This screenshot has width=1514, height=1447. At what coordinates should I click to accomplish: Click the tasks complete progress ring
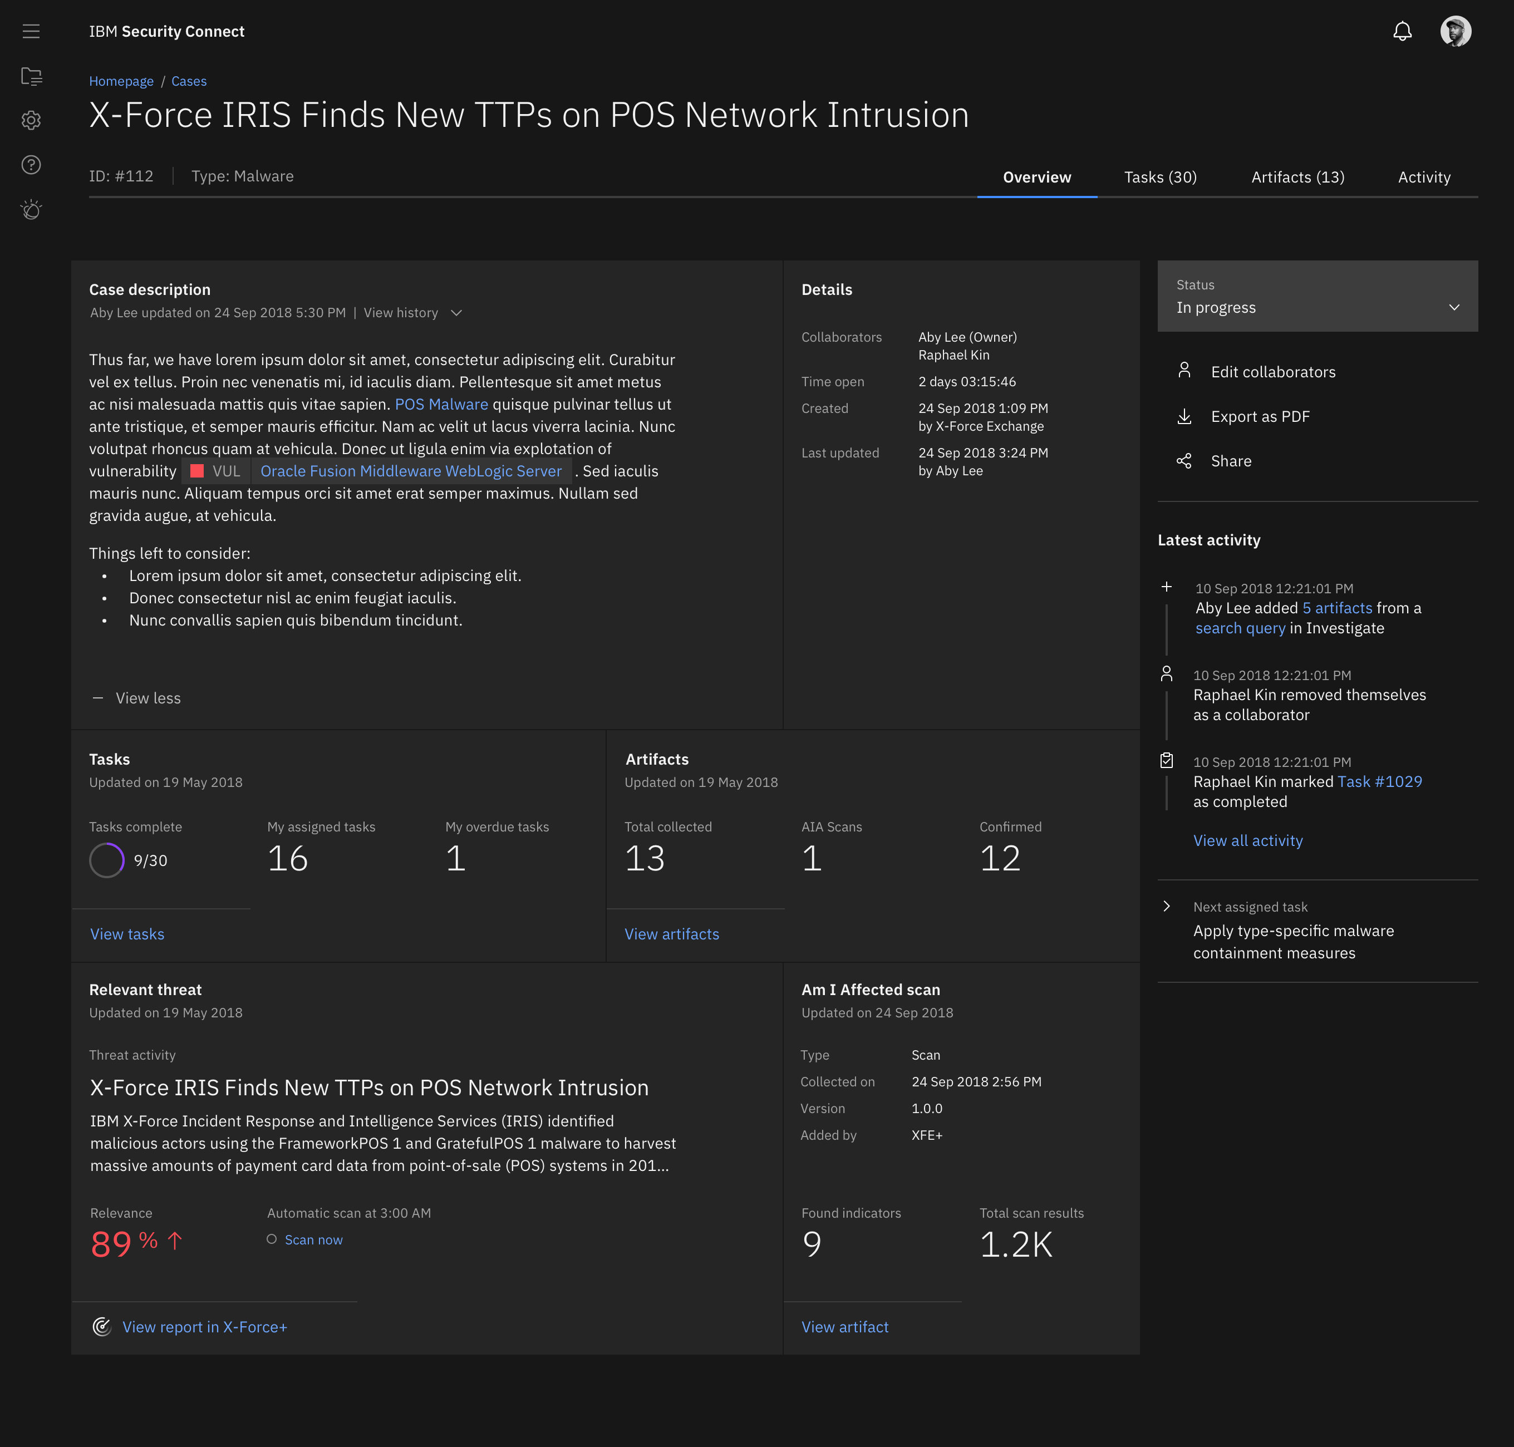point(106,860)
